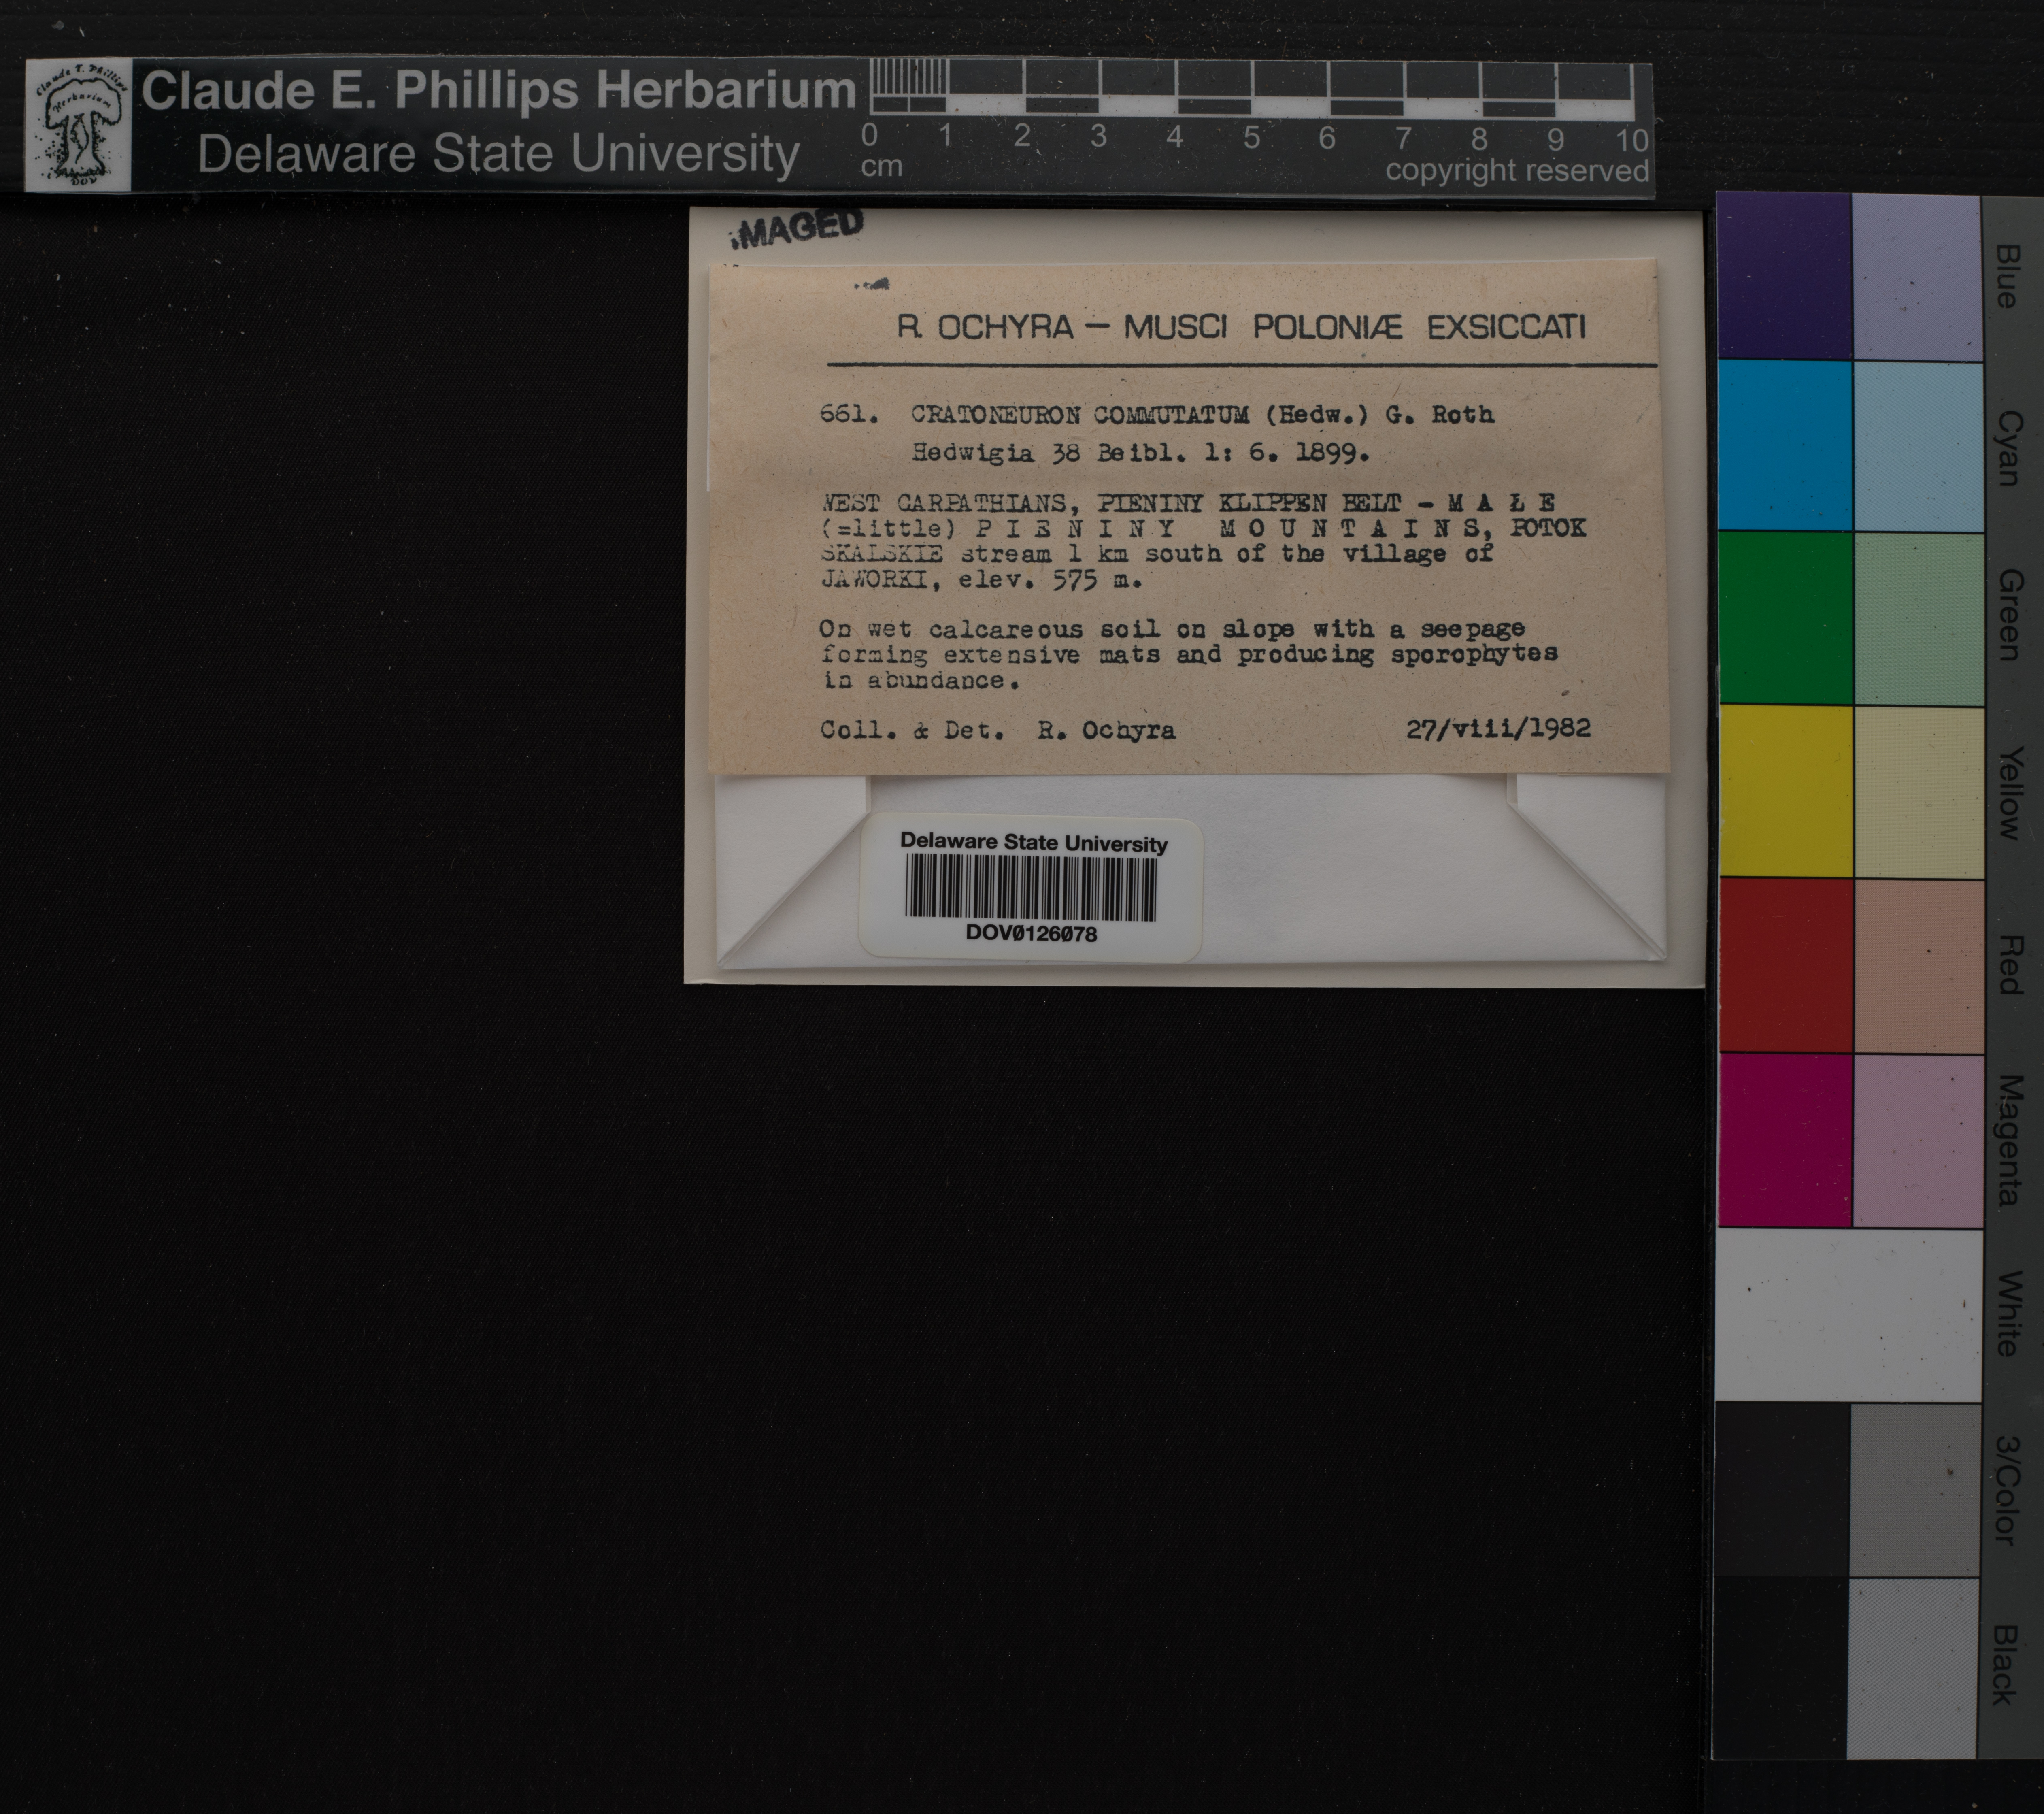The height and width of the screenshot is (1814, 2044).
Task: Select the saturated cyan color patch
Action: pos(1784,445)
